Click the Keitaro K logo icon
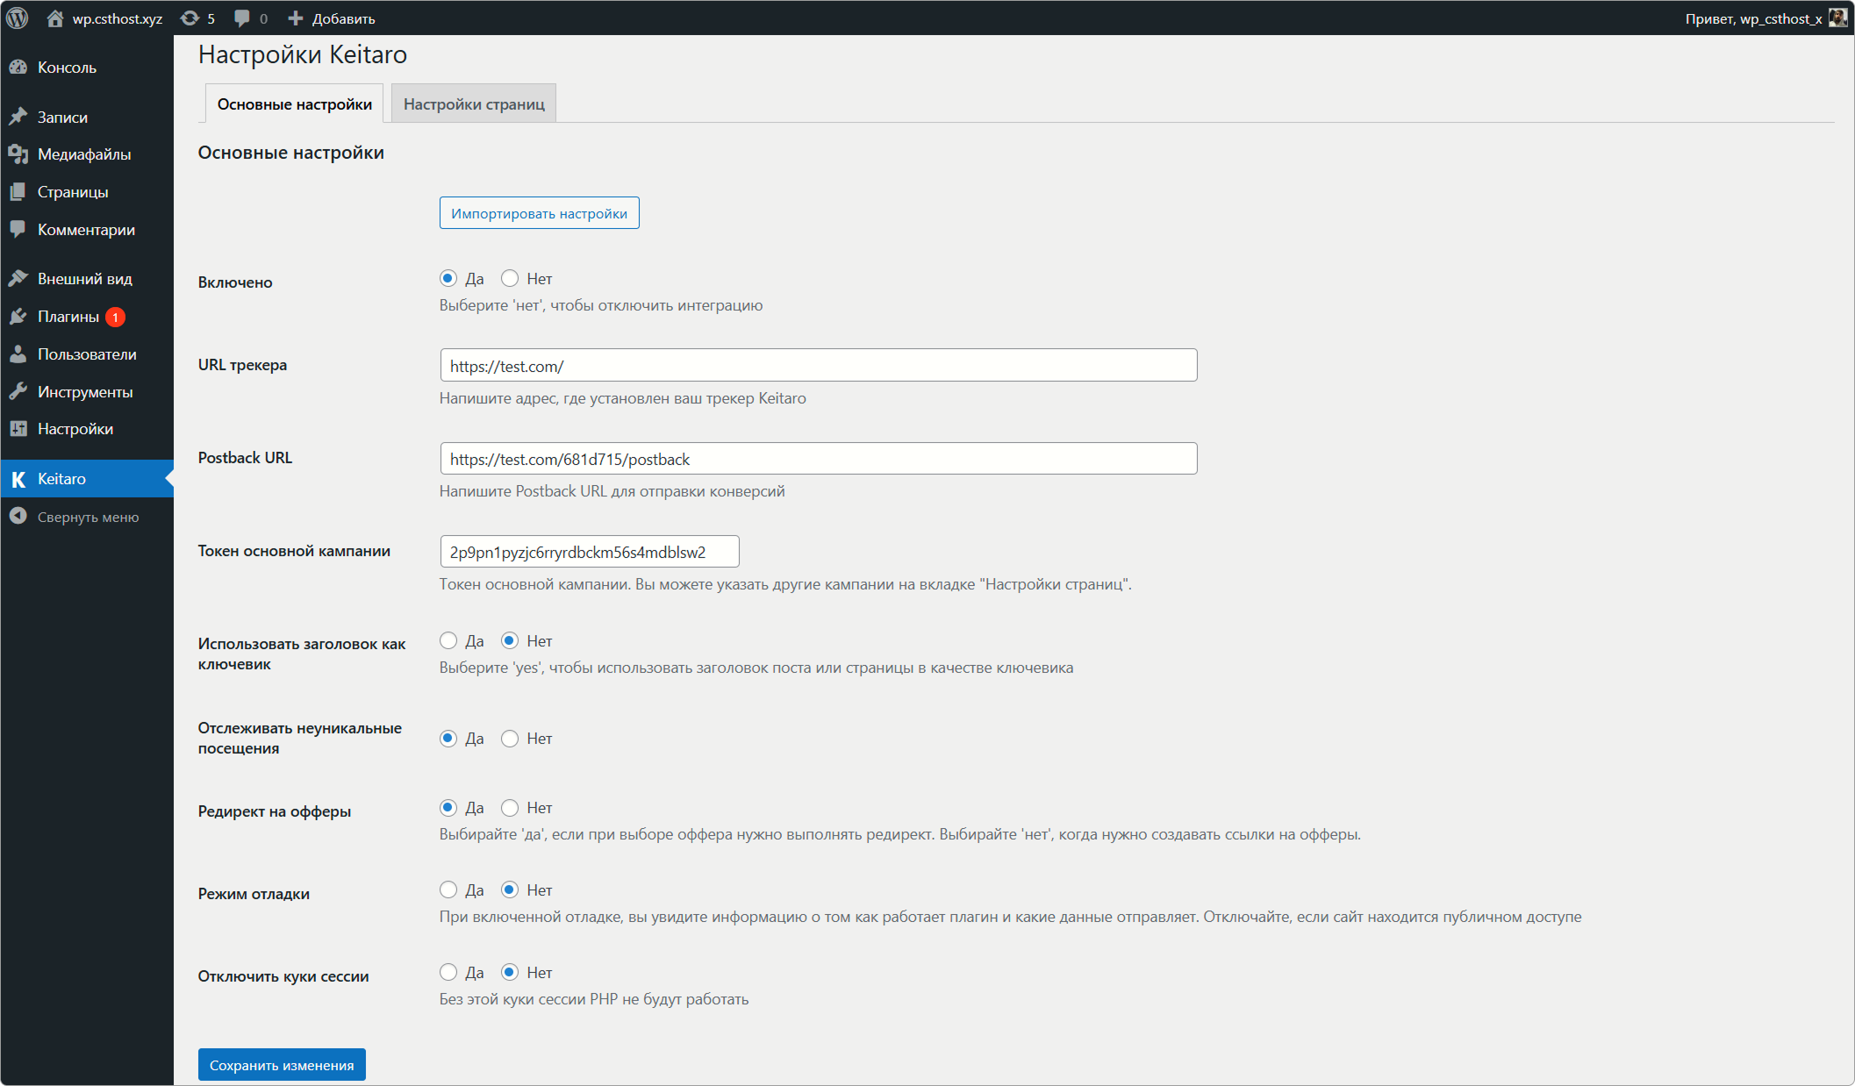This screenshot has width=1855, height=1086. click(18, 479)
